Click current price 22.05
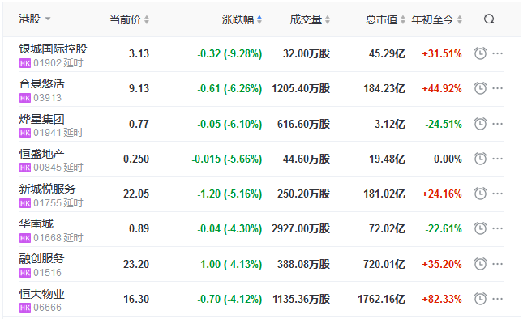The width and height of the screenshot is (523, 319). click(136, 194)
